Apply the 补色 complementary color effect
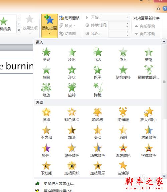Image resolution: width=167 pixels, height=192 pixels. 46,150
